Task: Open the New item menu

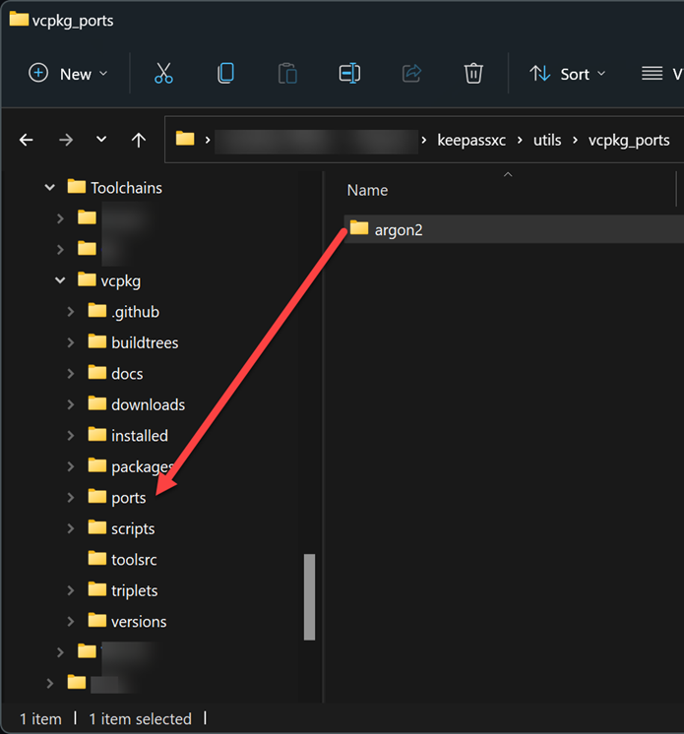Action: [68, 74]
